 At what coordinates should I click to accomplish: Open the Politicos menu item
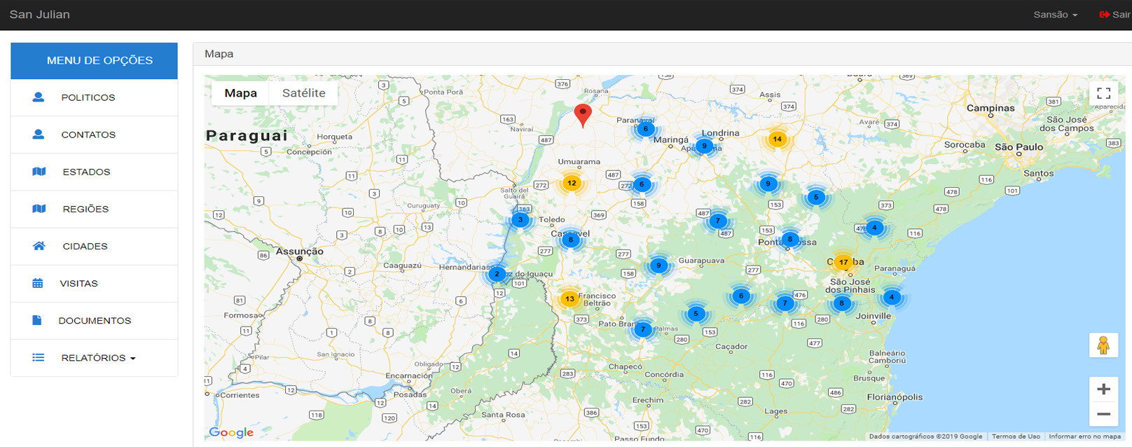[x=88, y=97]
